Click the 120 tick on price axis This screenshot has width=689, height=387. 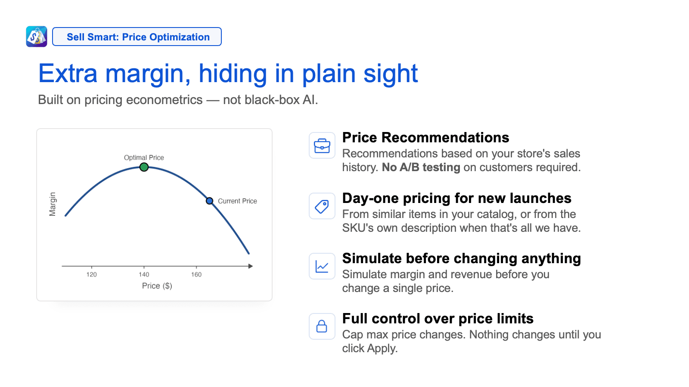91,274
